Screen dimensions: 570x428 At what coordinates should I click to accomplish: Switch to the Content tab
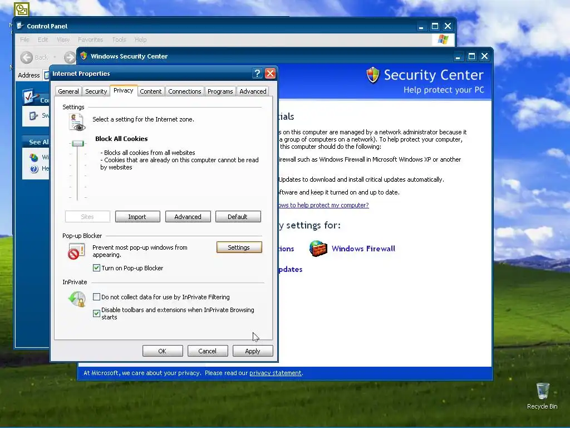point(150,91)
